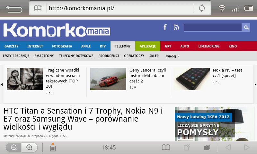This screenshot has width=257, height=154.
Task: Tap the browser back arrow icon
Action: 14,9
